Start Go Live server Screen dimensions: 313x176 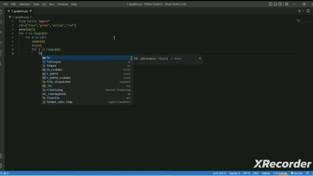[297, 173]
